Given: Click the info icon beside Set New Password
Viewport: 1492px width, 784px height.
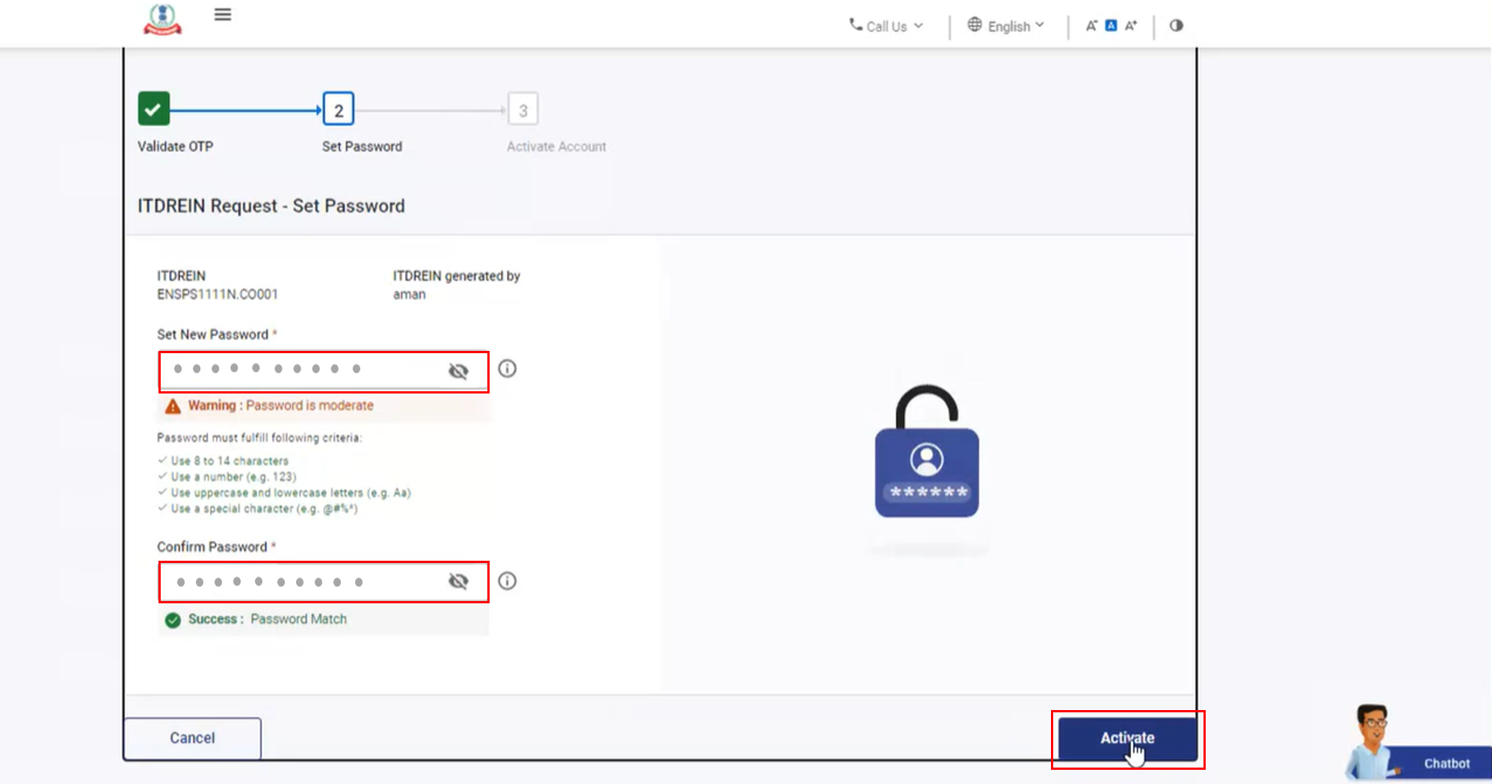Looking at the screenshot, I should (507, 369).
